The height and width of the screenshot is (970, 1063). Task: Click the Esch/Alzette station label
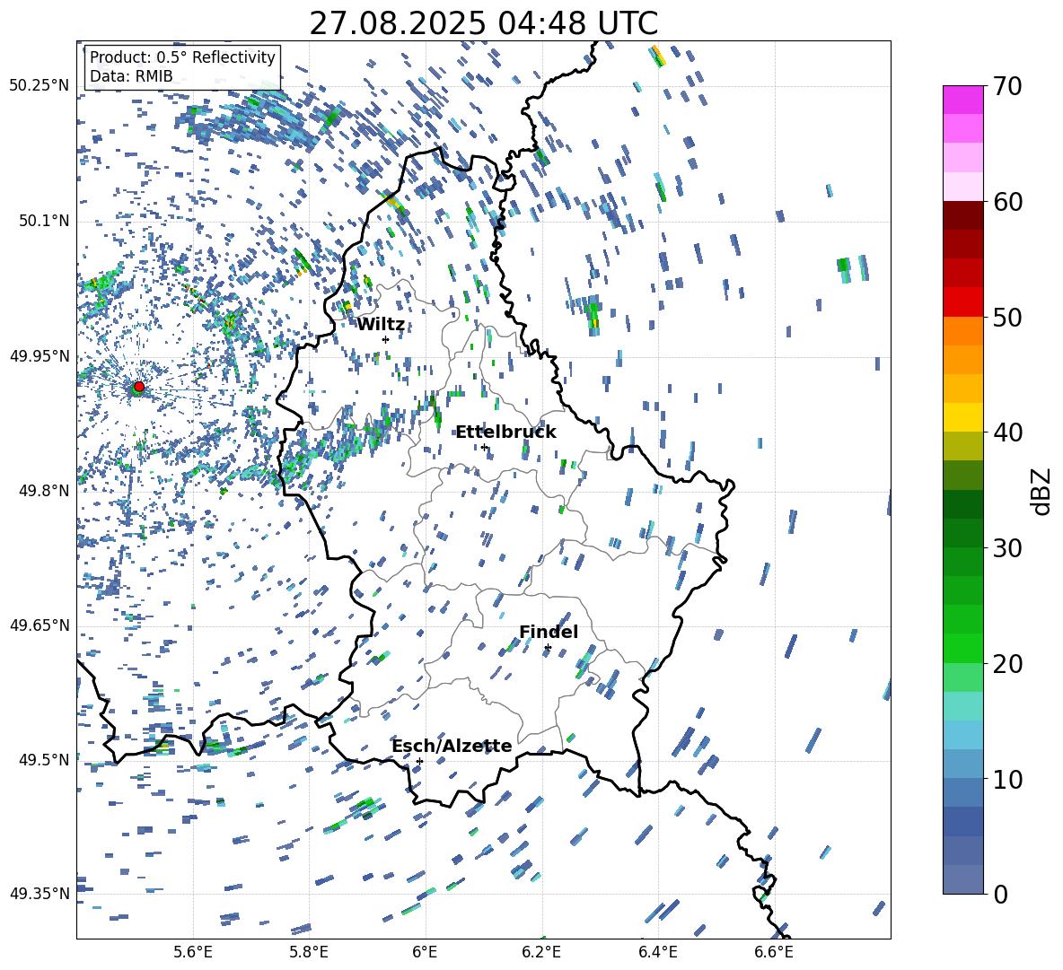[452, 746]
